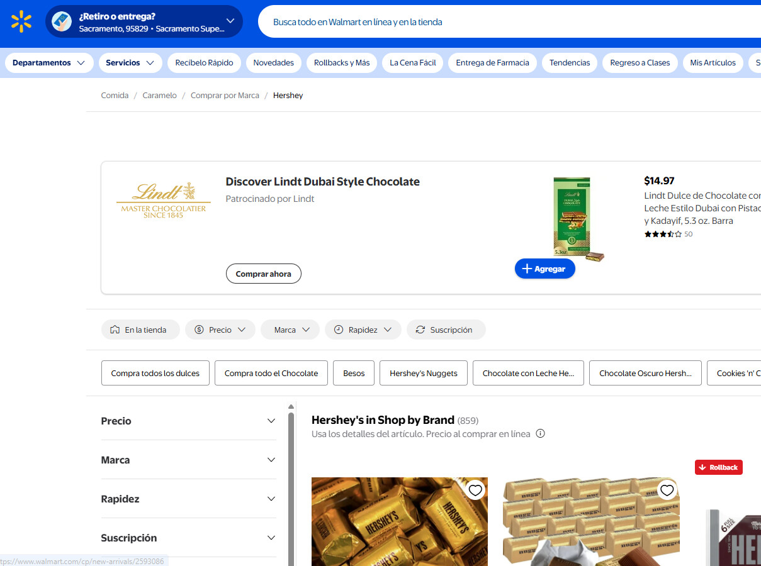Open Entrega de Farmacia
761x566 pixels.
[x=493, y=63]
